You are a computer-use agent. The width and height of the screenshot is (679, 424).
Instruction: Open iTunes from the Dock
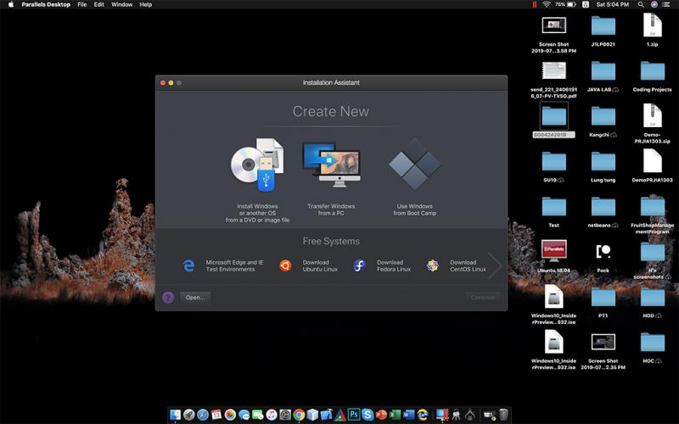pyautogui.click(x=272, y=415)
